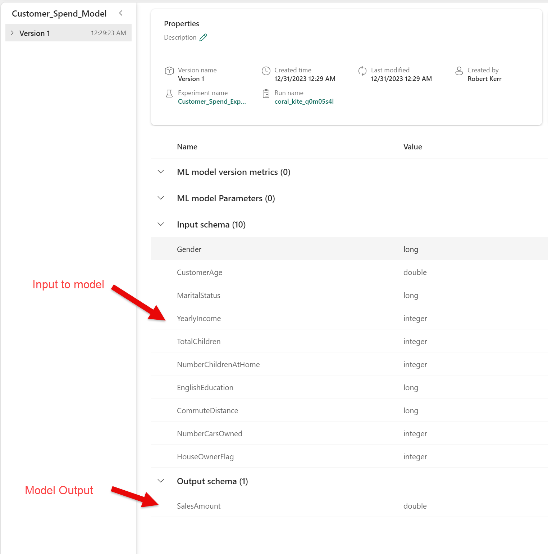The height and width of the screenshot is (554, 548).
Task: Collapse the Input schema section
Action: point(161,225)
